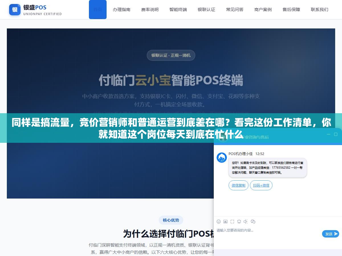The image size is (342, 256).
Task: Open the emoji picker in chat
Action: pos(219,222)
